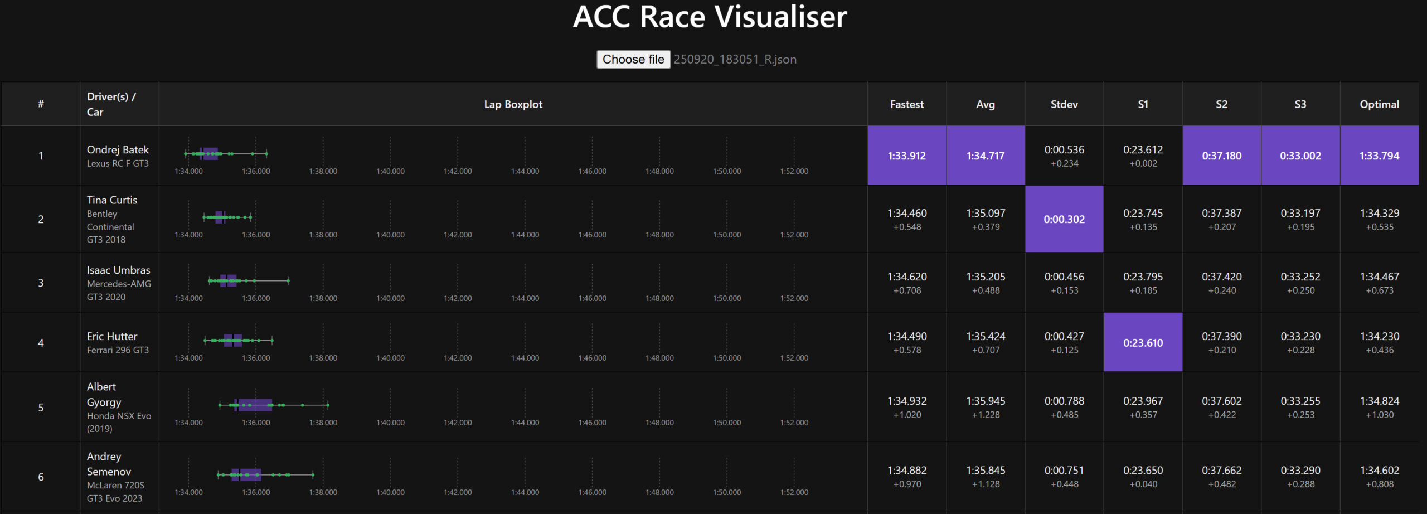Click the purple box in Andrey Semenov's boxplot
The width and height of the screenshot is (1427, 514).
tap(246, 474)
